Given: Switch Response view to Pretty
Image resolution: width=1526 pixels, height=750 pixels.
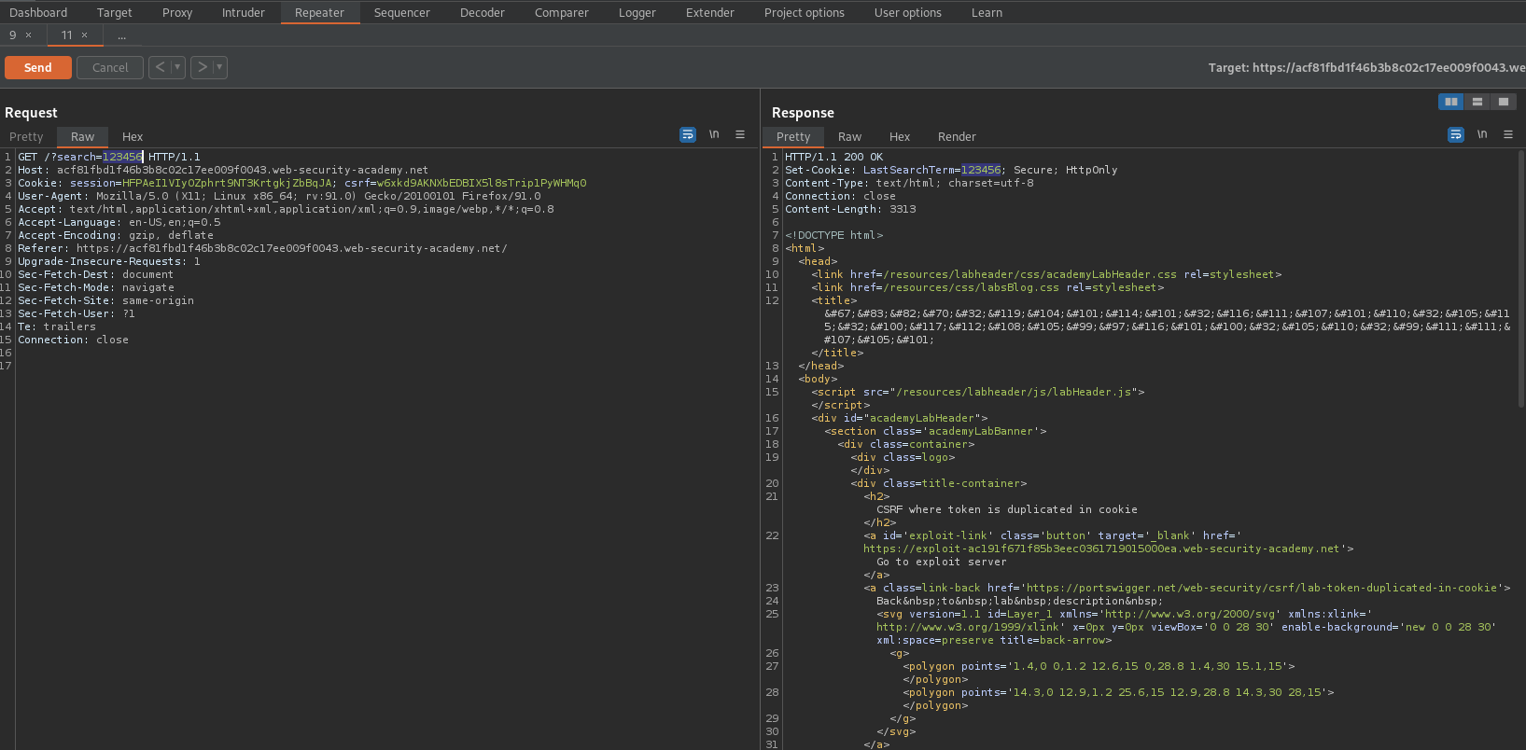Looking at the screenshot, I should (793, 136).
